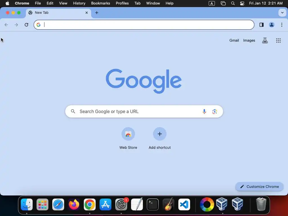This screenshot has width=288, height=216.
Task: Click the Stage Manager windows icon in the menu bar
Action: pos(223,3)
